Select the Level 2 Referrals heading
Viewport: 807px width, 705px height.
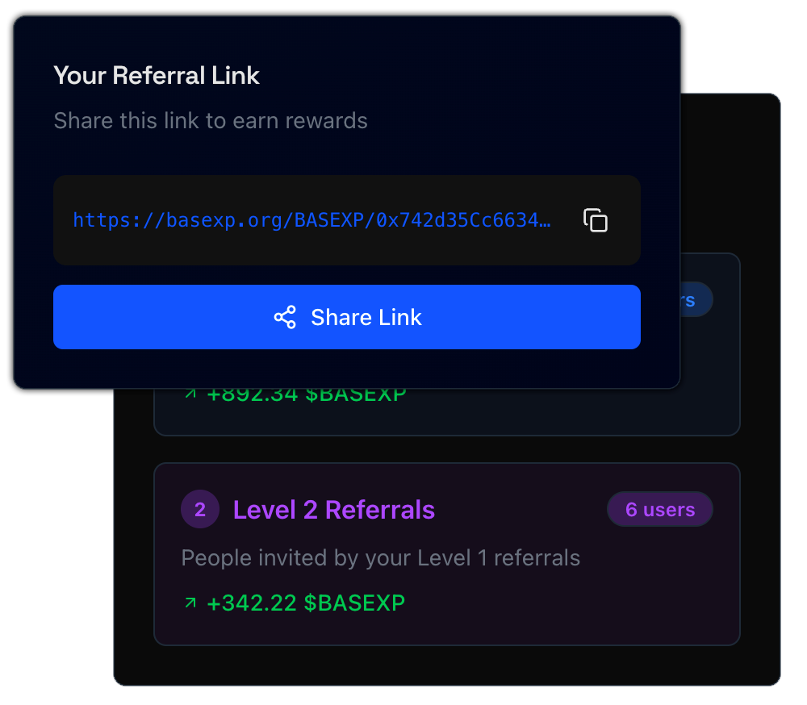click(333, 509)
